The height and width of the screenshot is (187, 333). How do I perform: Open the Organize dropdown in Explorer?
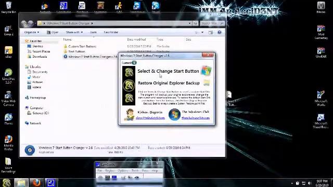[32, 32]
